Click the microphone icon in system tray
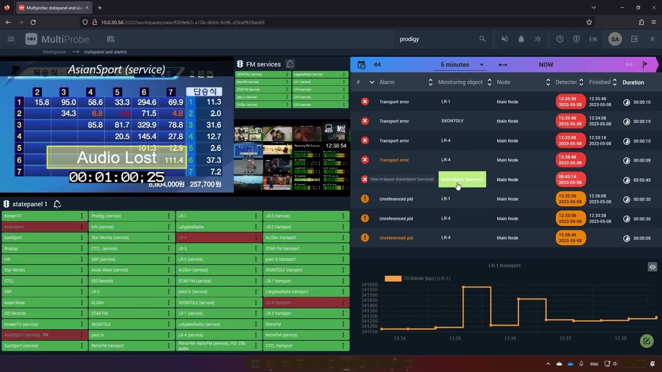The height and width of the screenshot is (372, 662). coord(581,364)
